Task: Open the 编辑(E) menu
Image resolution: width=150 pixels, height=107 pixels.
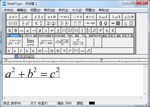Action: click(22, 10)
